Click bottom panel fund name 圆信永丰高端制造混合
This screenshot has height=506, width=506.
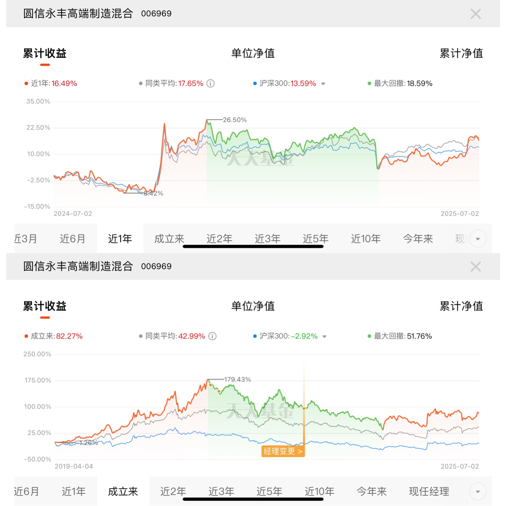coord(78,267)
